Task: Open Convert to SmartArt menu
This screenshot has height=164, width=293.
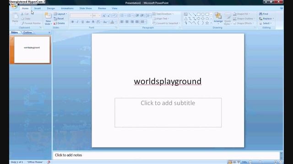Action: (166, 23)
